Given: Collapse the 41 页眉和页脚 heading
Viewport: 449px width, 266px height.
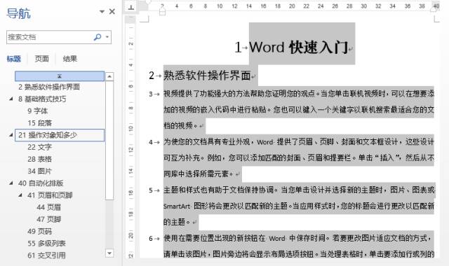Looking at the screenshot, I should click(x=20, y=195).
